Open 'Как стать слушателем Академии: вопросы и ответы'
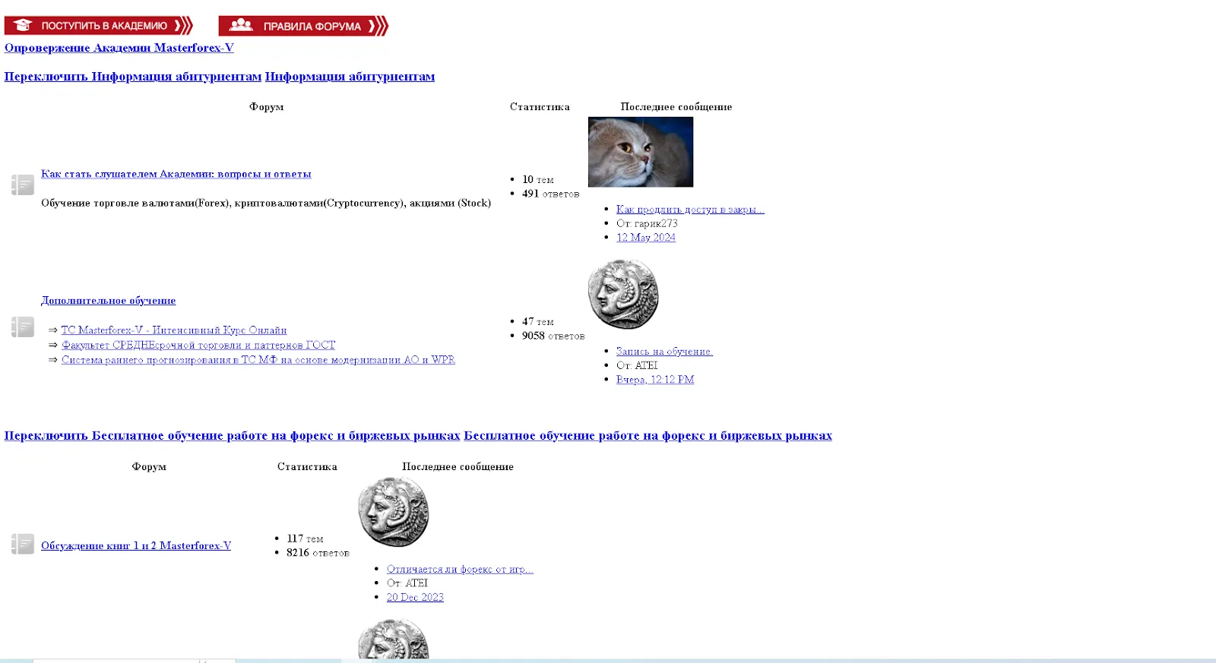This screenshot has width=1216, height=663. tap(176, 174)
